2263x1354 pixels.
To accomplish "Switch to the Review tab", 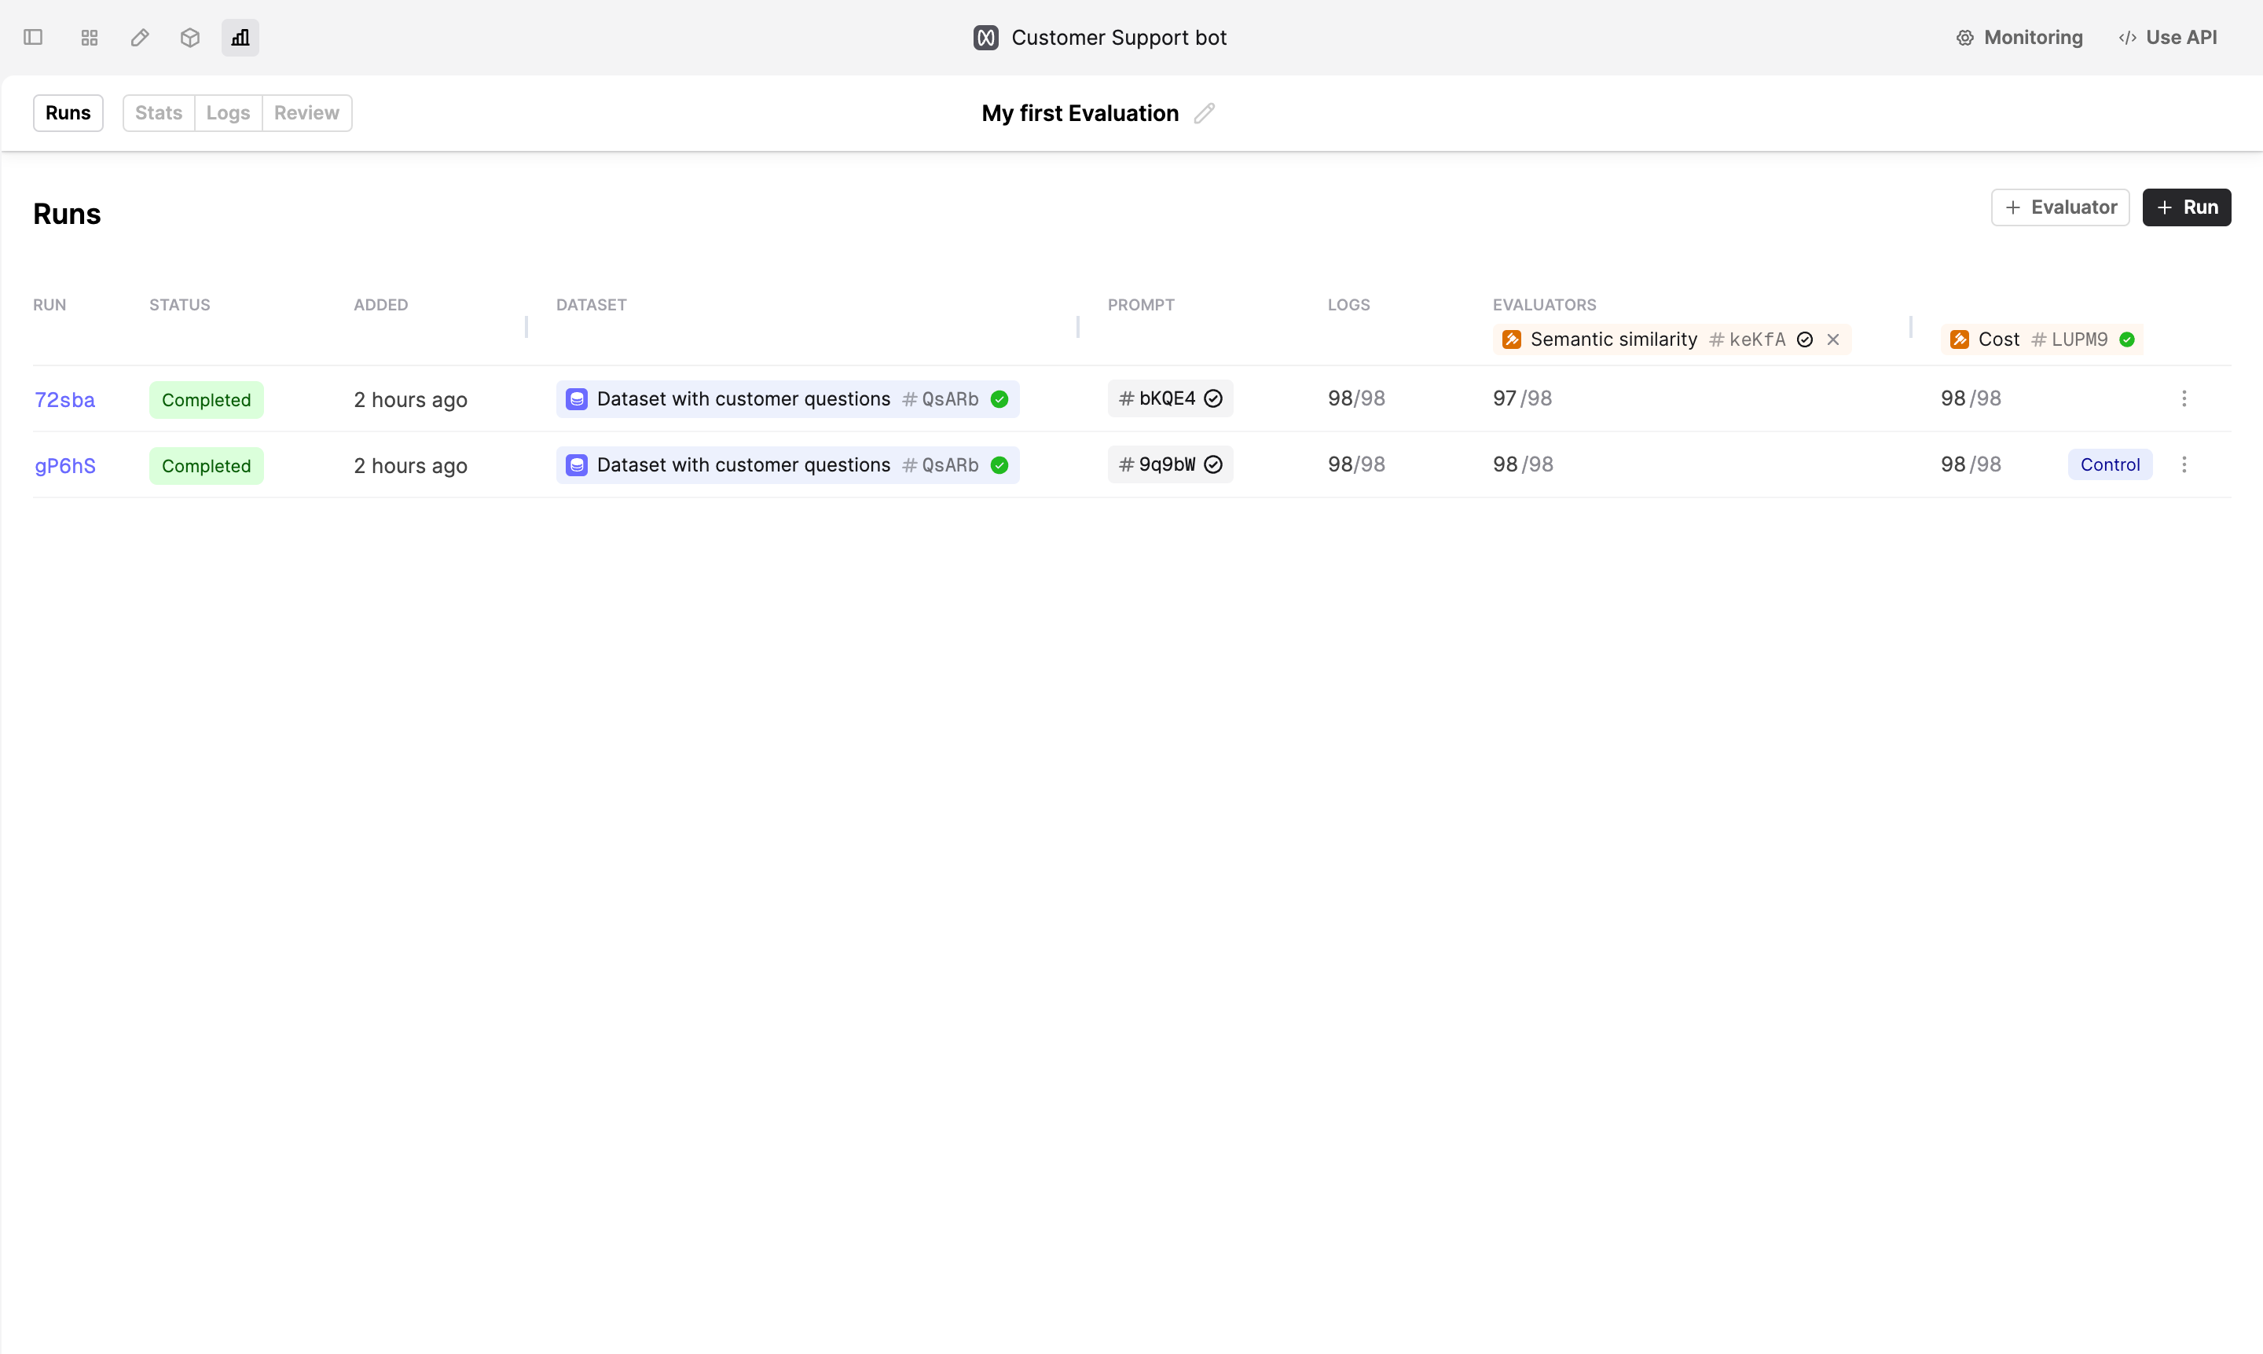I will point(306,113).
